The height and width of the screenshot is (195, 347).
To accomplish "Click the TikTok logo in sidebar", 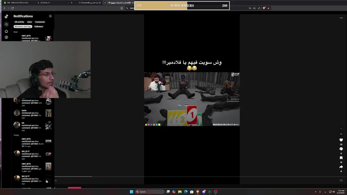I will (x=6, y=16).
